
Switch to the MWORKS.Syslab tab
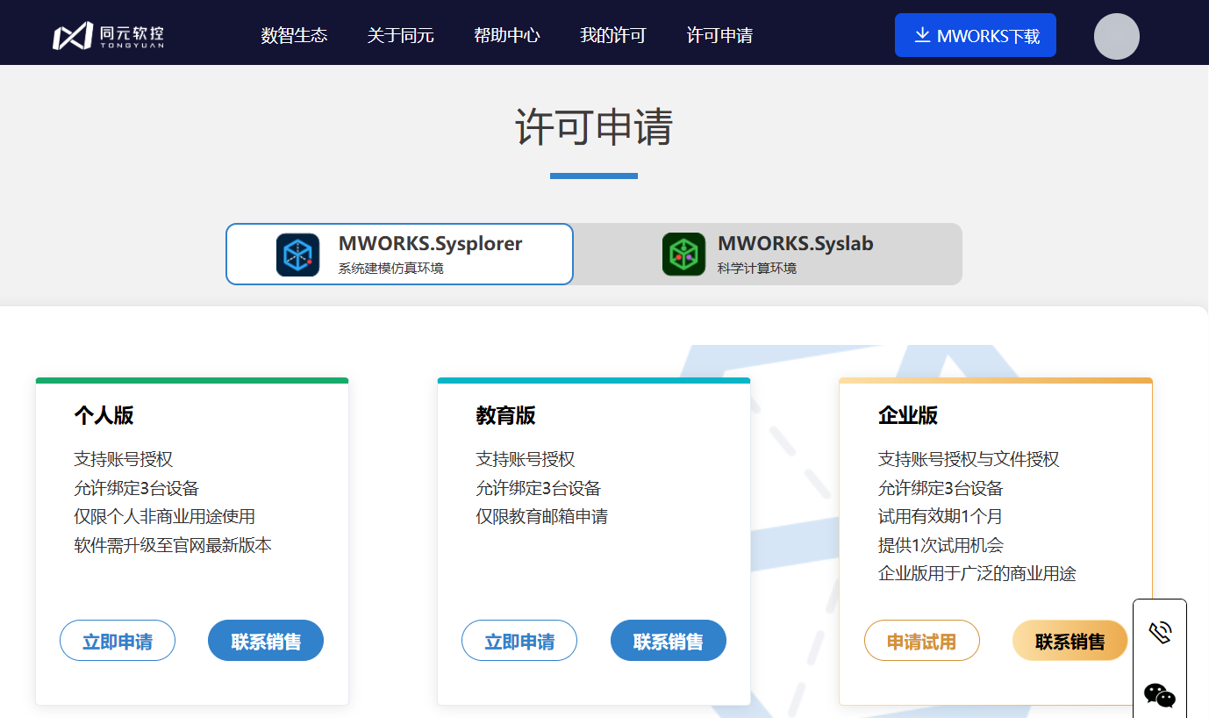point(768,254)
